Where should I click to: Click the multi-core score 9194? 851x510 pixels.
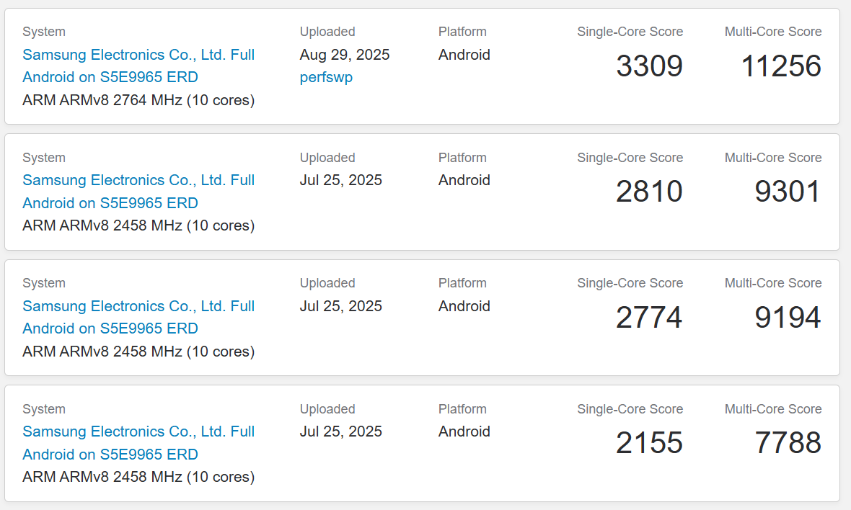coord(788,318)
